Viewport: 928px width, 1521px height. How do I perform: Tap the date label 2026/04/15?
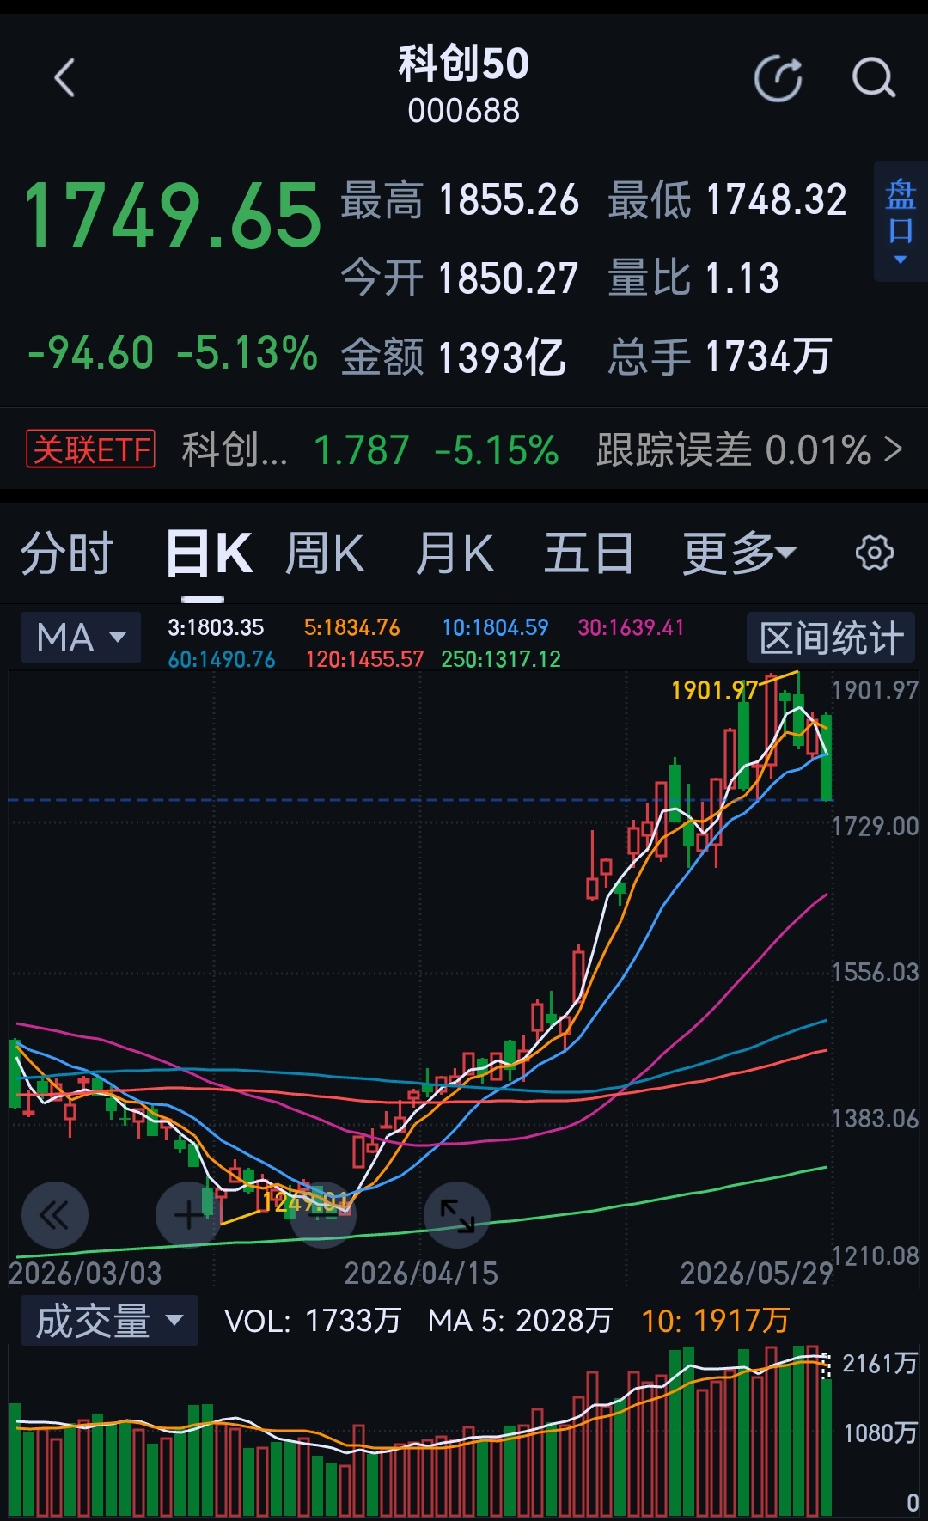(421, 1273)
